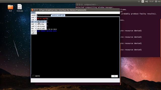Expand the anf submenu
This screenshot has width=161, height=90.
(34, 26)
